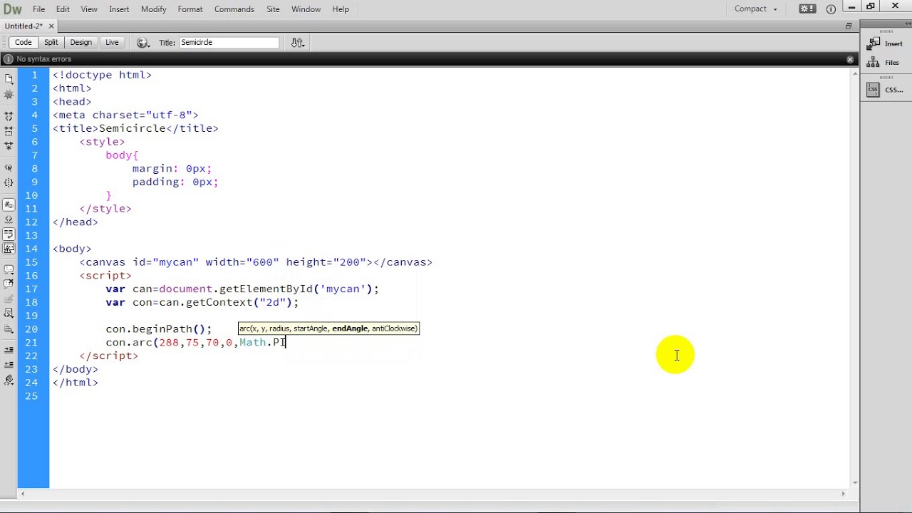912x513 pixels.
Task: Click the Recent Snippets icon
Action: tap(9, 314)
